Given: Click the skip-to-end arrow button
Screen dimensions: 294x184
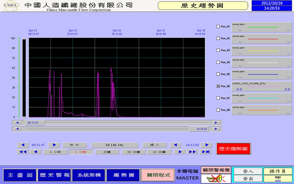Looking at the screenshot, I should [x=205, y=152].
